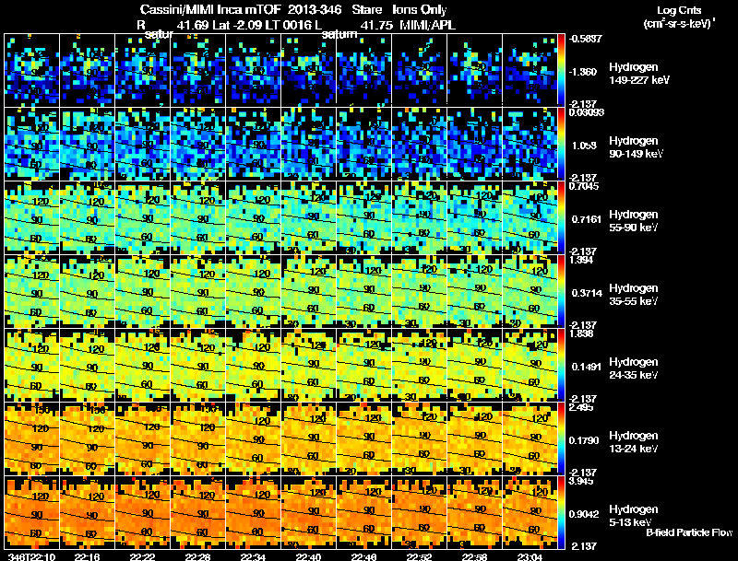Click the '22:40' time label
Viewport: 738px width, 561px height.
point(308,557)
